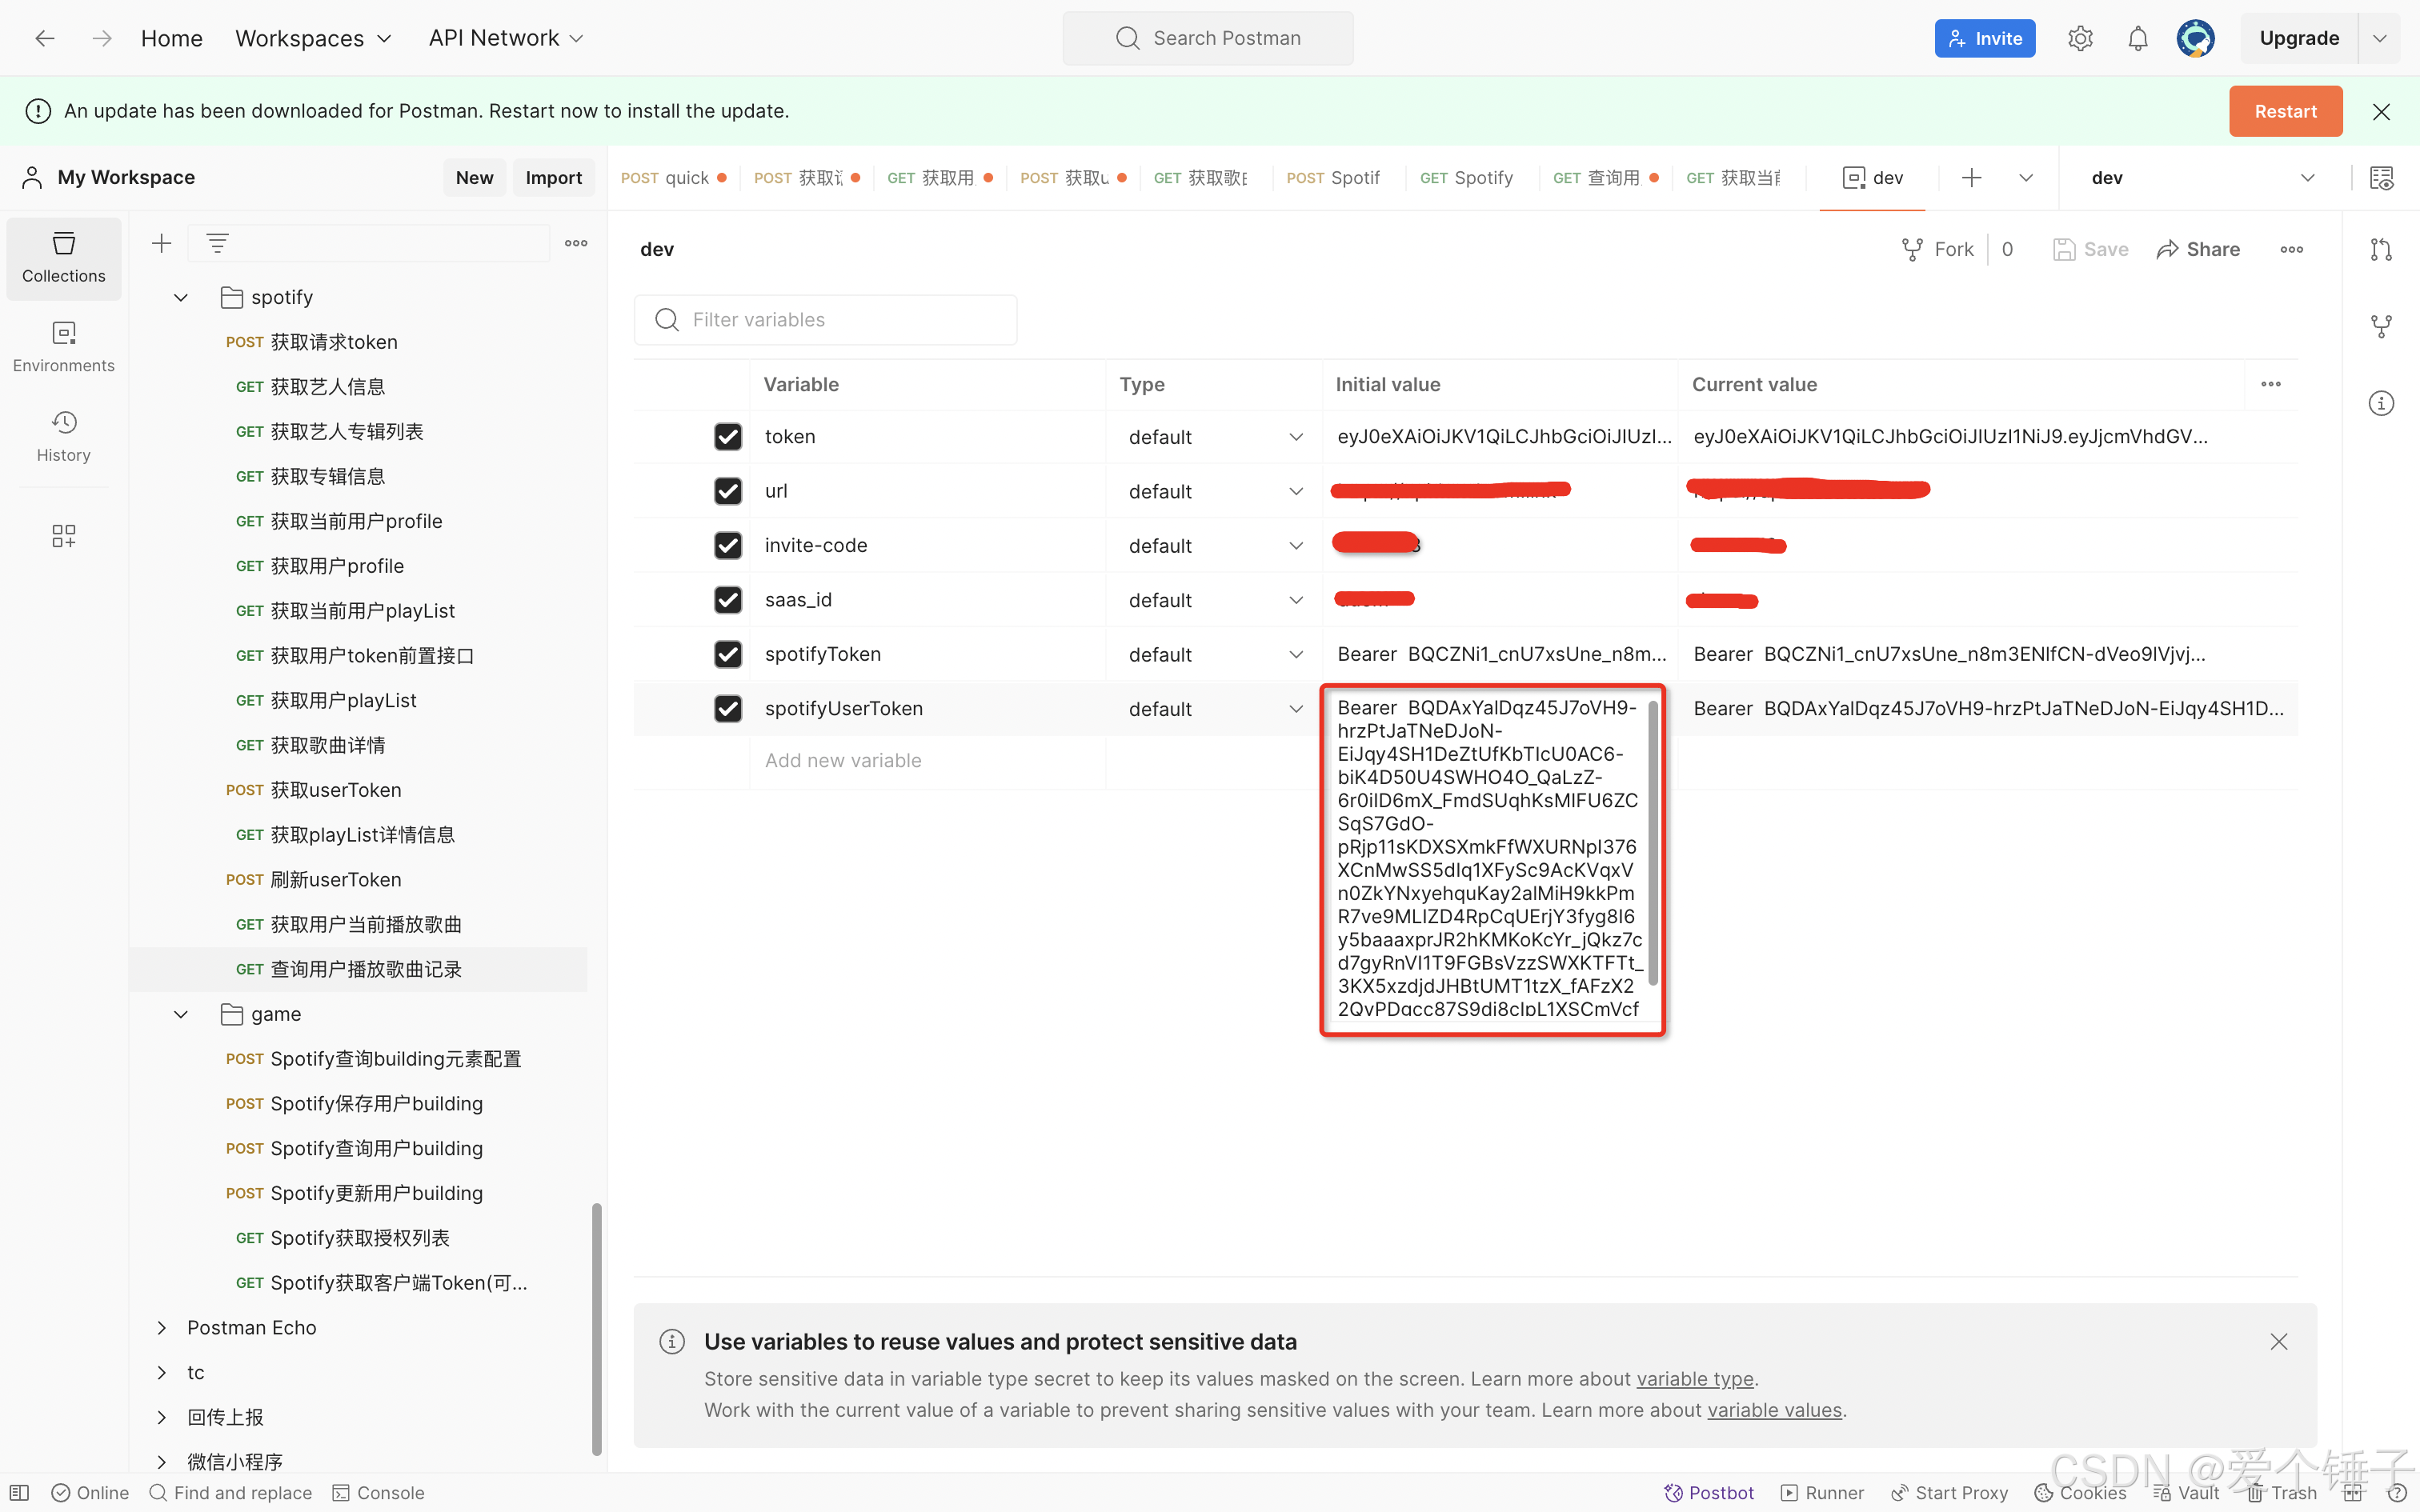Viewport: 2420px width, 1512px height.
Task: Toggle the saas_id variable checkbox
Action: (728, 600)
